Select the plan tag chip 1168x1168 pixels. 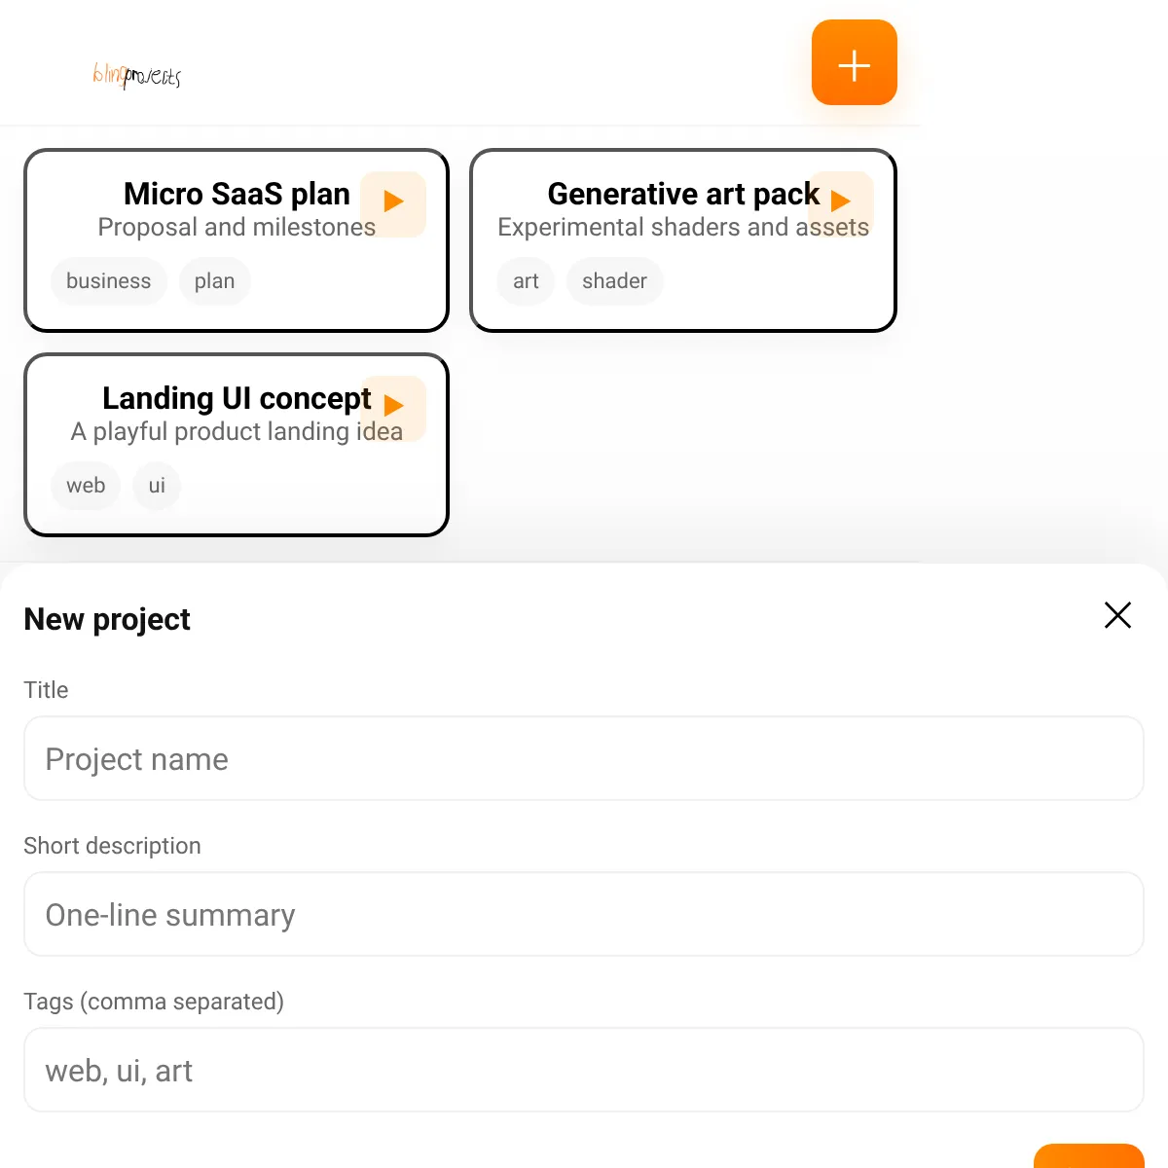(x=214, y=281)
